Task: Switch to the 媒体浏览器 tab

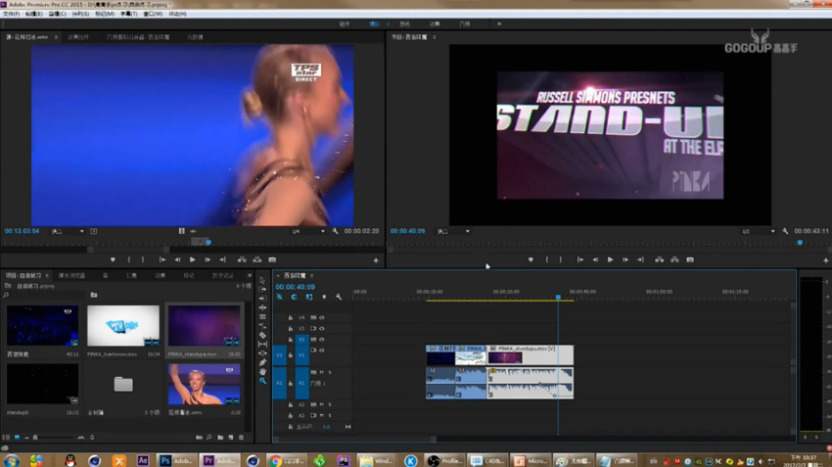Action: tap(71, 276)
